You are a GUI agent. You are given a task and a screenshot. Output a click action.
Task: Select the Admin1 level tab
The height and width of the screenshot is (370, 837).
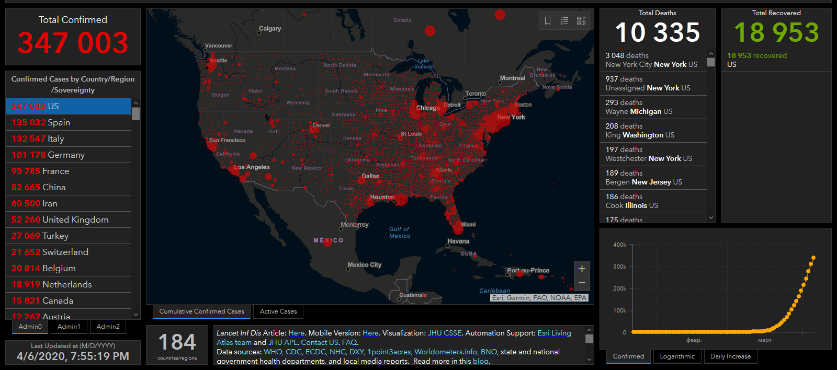tap(69, 327)
